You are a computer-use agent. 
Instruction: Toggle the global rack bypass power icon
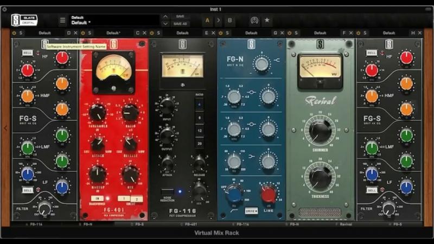point(254,20)
